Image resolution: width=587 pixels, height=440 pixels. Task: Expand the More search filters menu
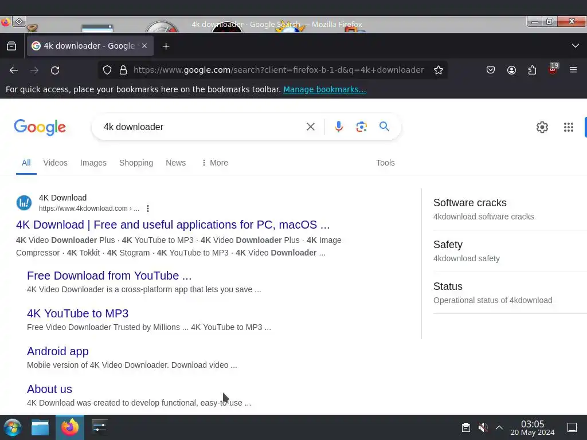pos(215,163)
